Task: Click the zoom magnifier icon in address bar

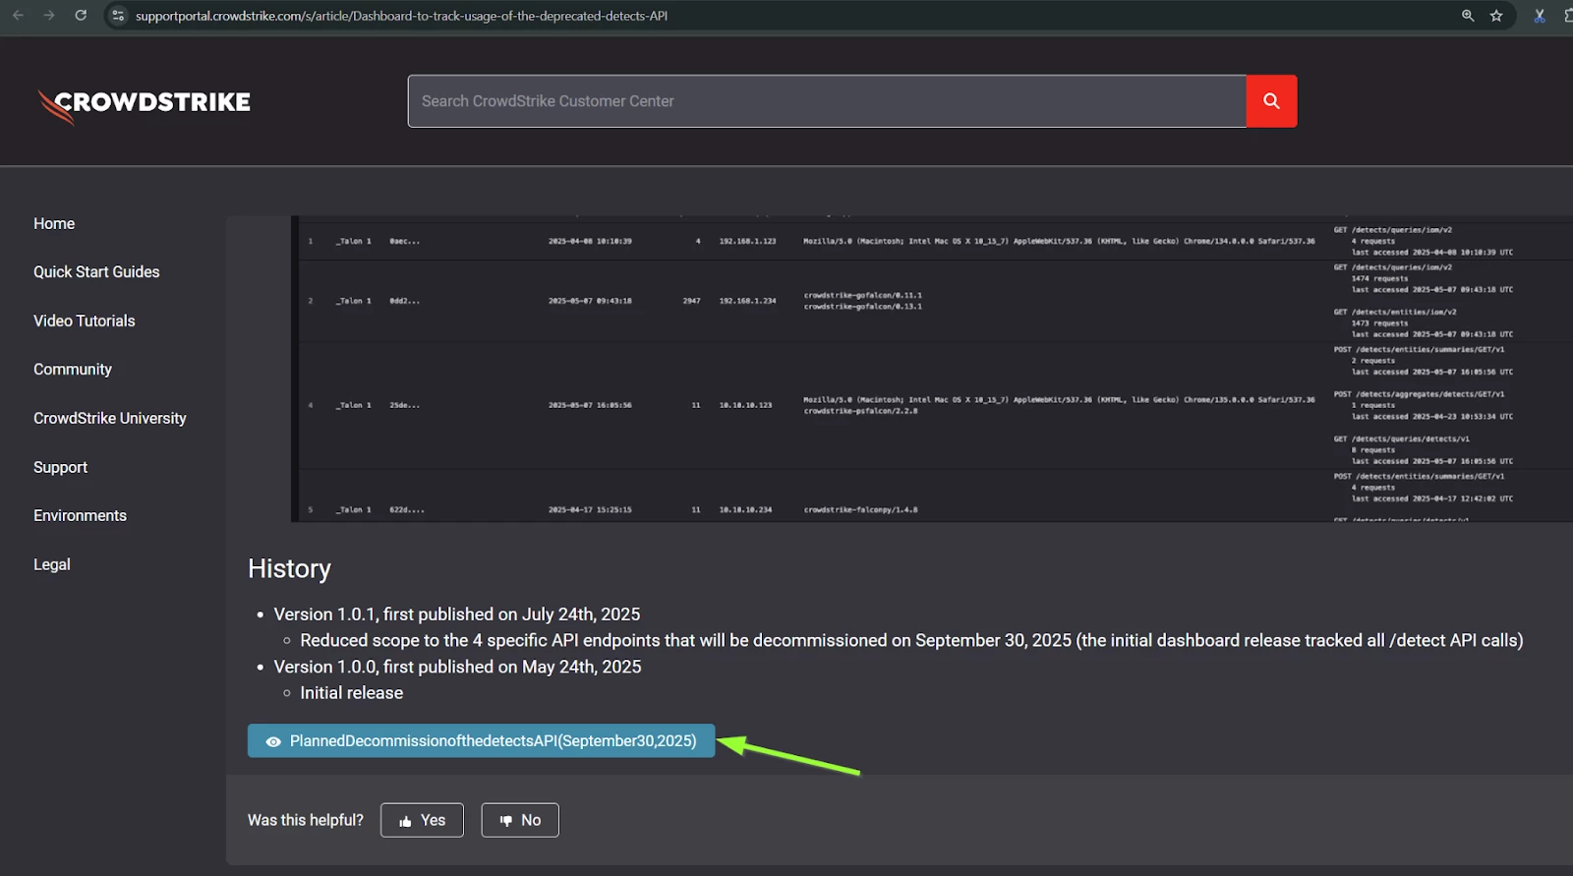Action: 1468,16
